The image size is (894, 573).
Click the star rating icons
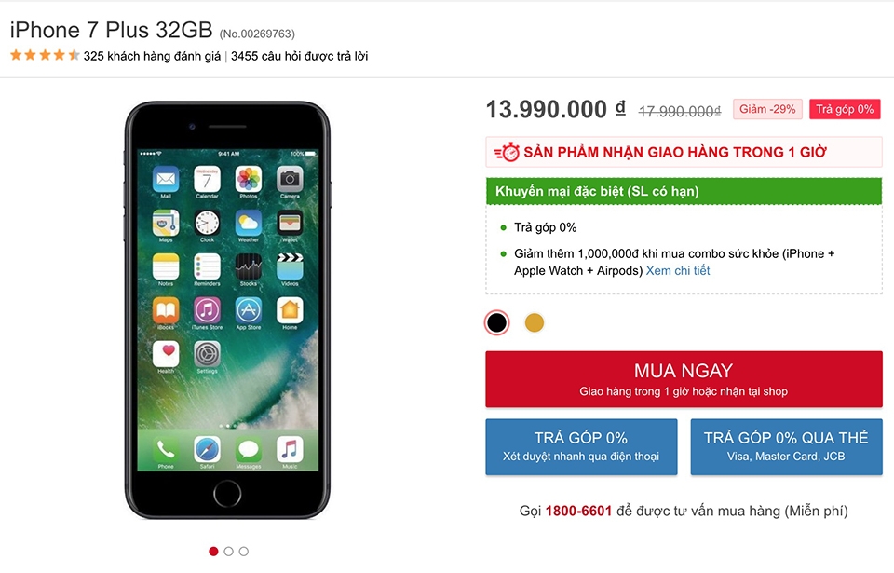45,55
